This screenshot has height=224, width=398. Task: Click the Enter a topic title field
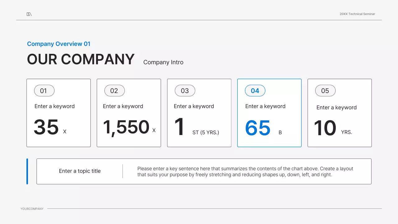tap(80, 171)
